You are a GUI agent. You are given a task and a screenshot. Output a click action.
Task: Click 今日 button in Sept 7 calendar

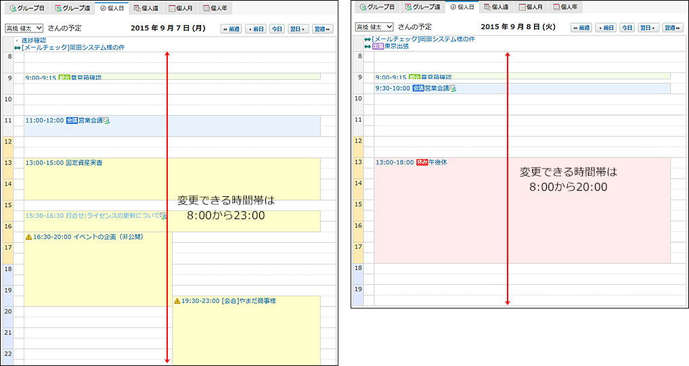277,29
